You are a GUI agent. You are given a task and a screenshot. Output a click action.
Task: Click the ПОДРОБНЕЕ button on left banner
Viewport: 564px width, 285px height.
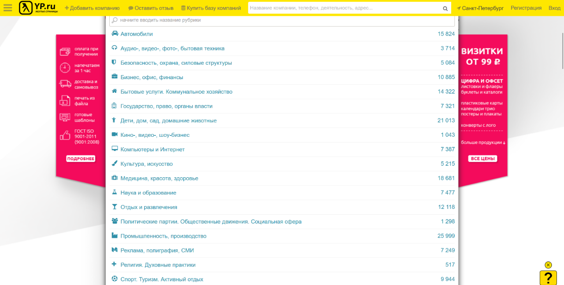(x=81, y=159)
